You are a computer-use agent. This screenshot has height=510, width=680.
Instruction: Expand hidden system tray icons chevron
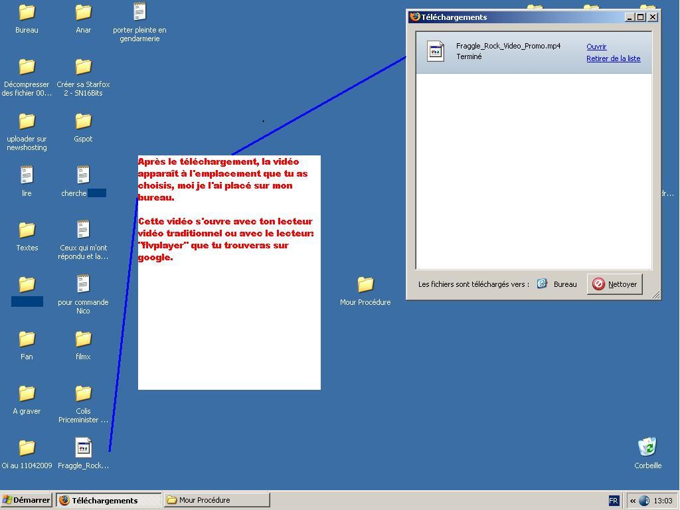click(x=633, y=501)
